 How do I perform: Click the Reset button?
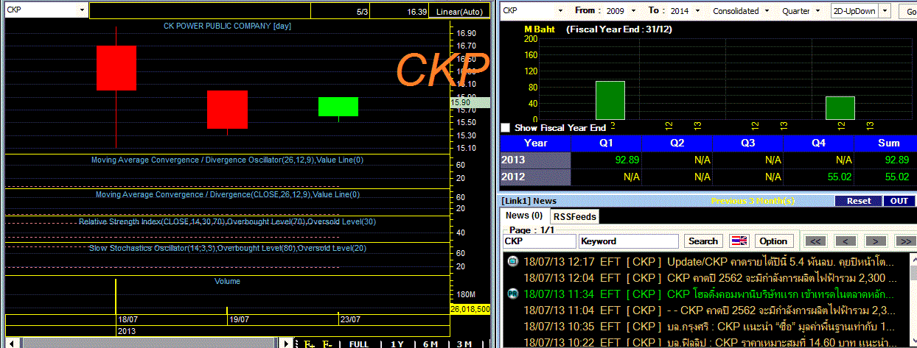pos(858,201)
